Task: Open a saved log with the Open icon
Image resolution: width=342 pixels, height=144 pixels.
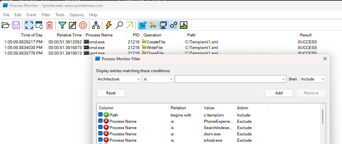Action: click(5, 25)
